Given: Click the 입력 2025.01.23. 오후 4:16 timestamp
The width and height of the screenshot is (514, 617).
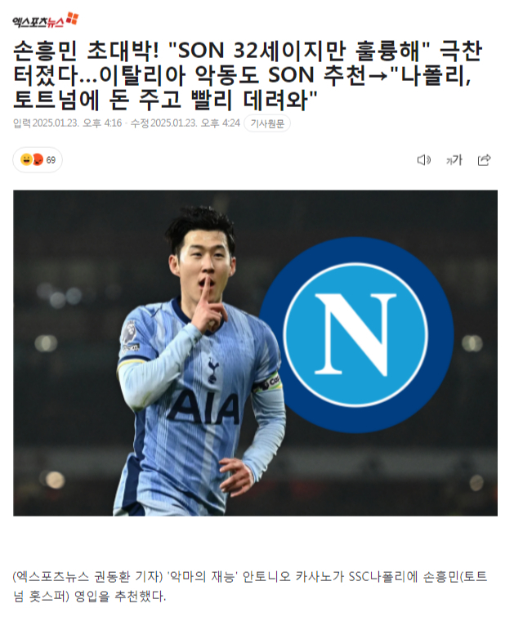Looking at the screenshot, I should [x=67, y=123].
